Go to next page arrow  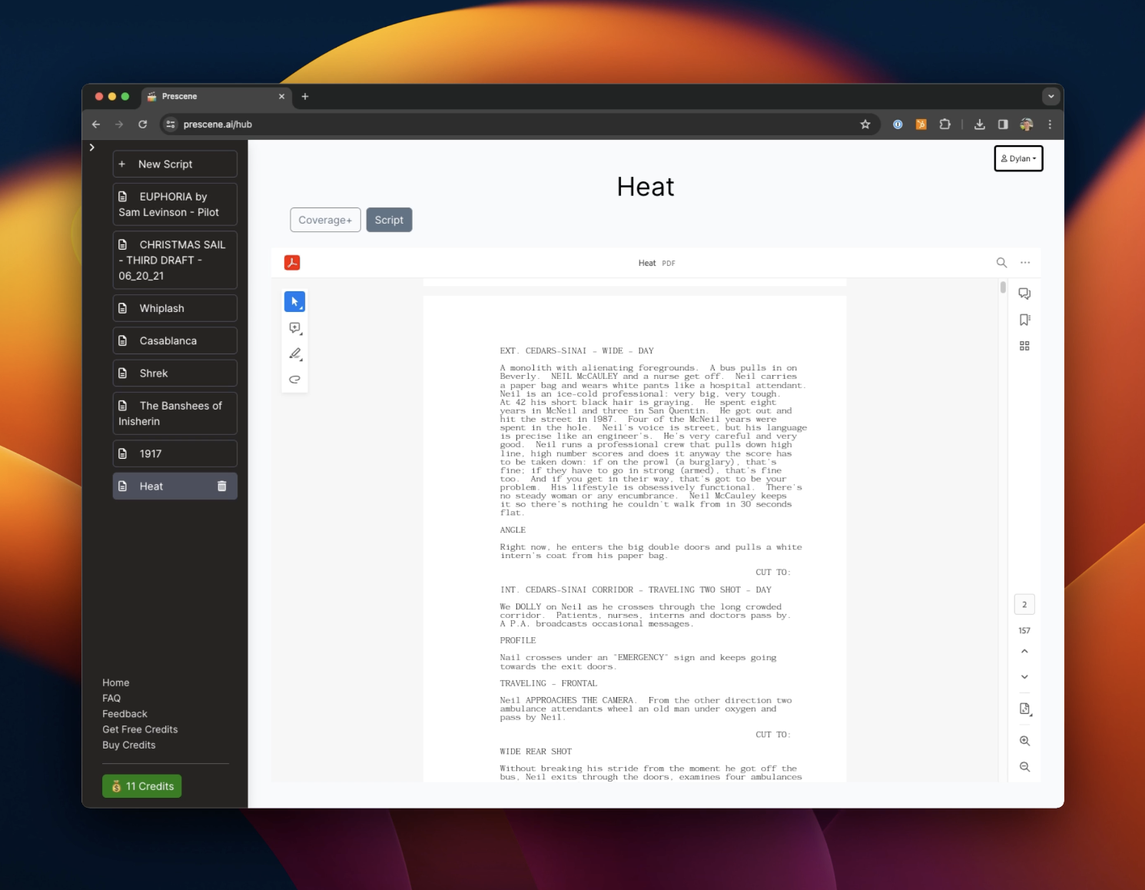[1024, 677]
